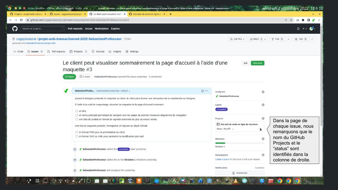The image size is (338, 190).
Task: Click the share icon in the address bar
Action: 286,20
